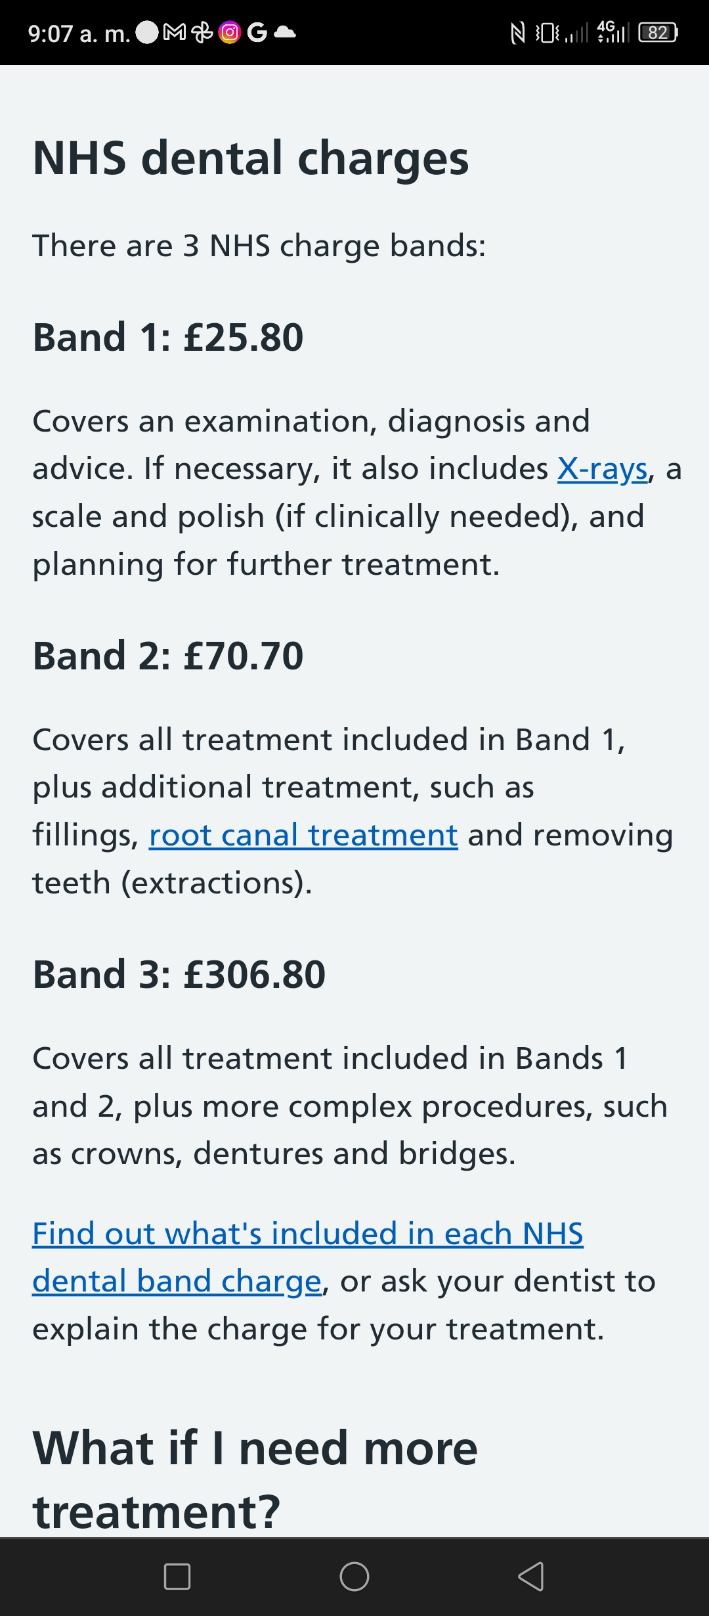Open the root canal treatment link
Viewport: 709px width, 1616px height.
303,836
